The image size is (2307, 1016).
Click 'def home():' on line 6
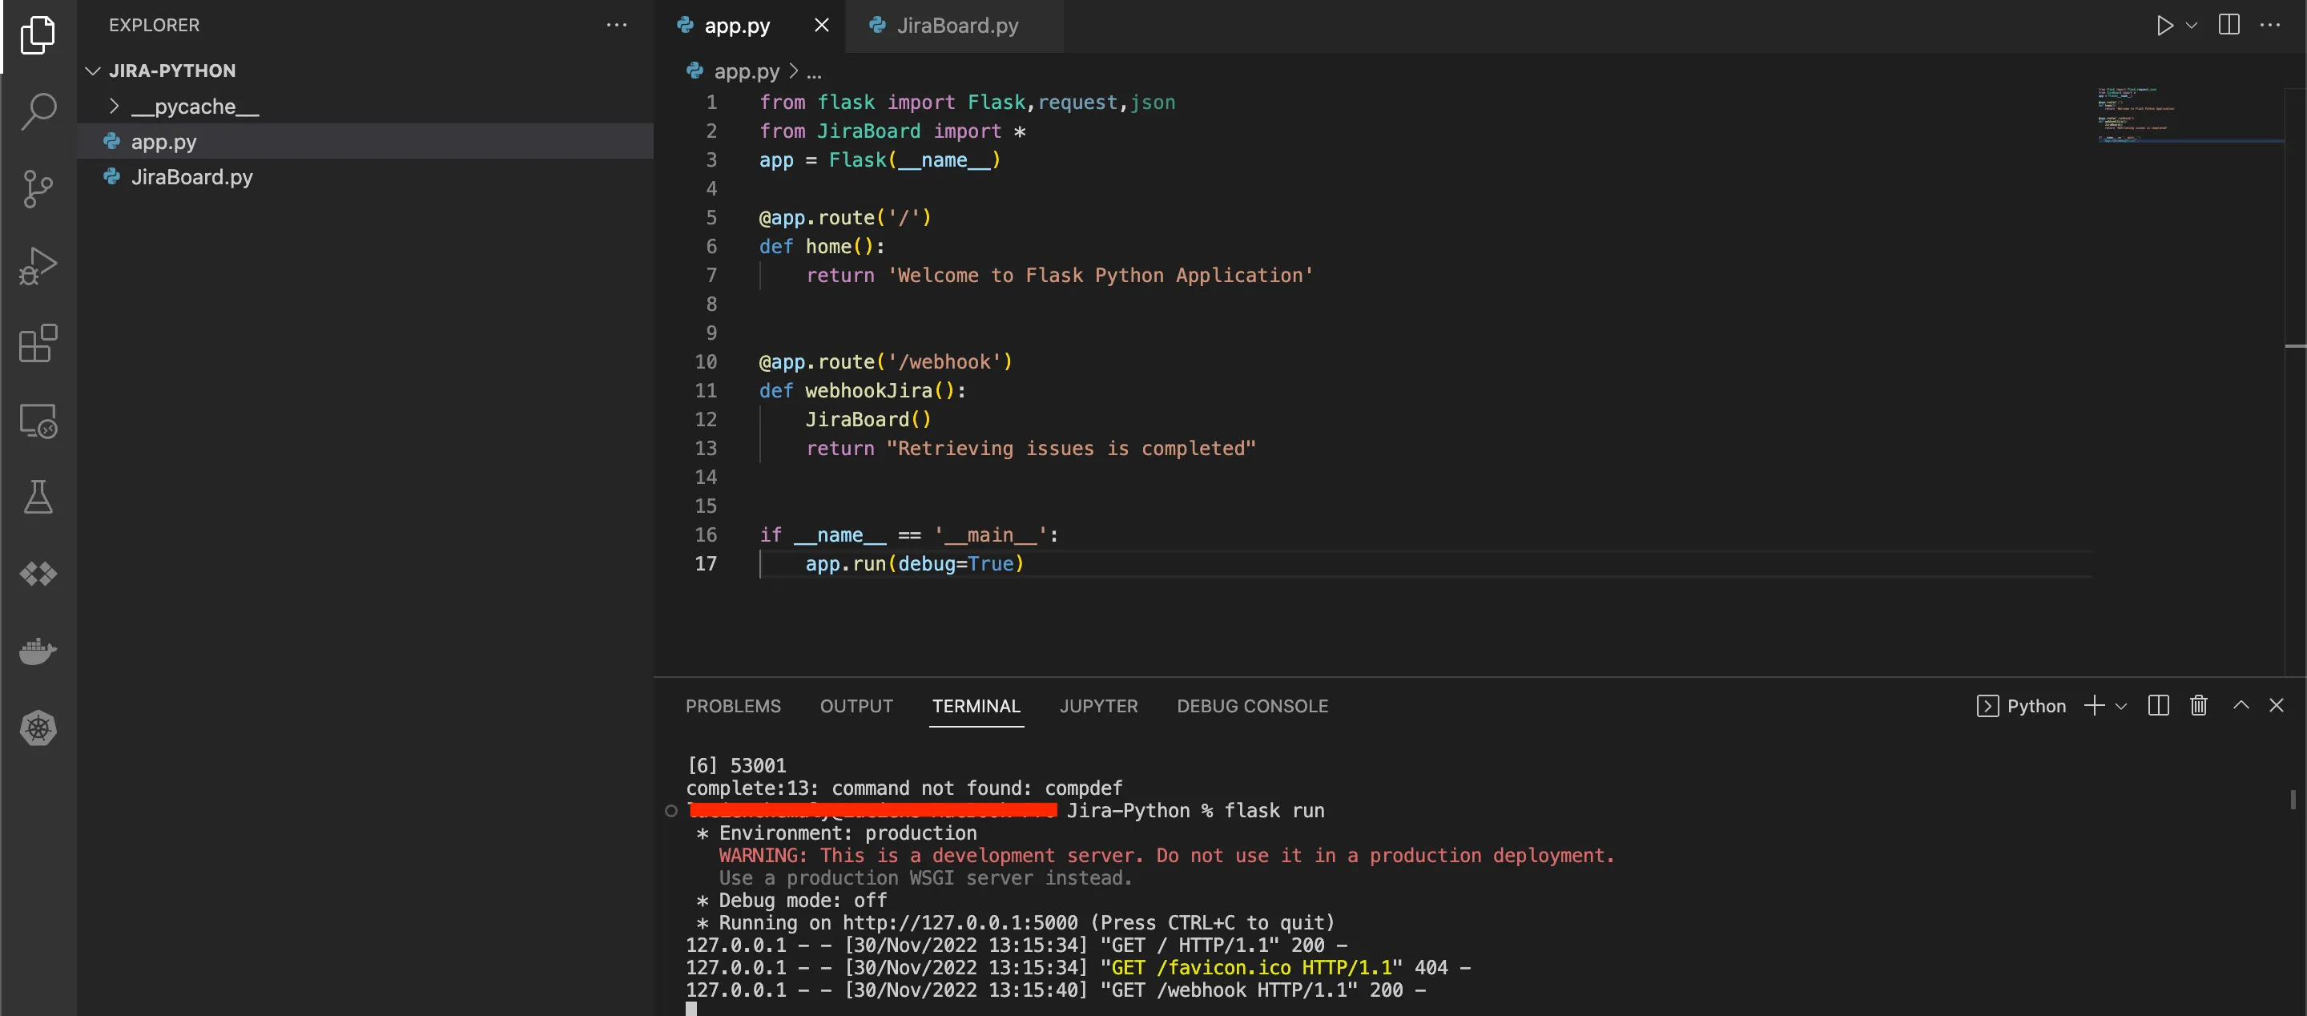821,246
